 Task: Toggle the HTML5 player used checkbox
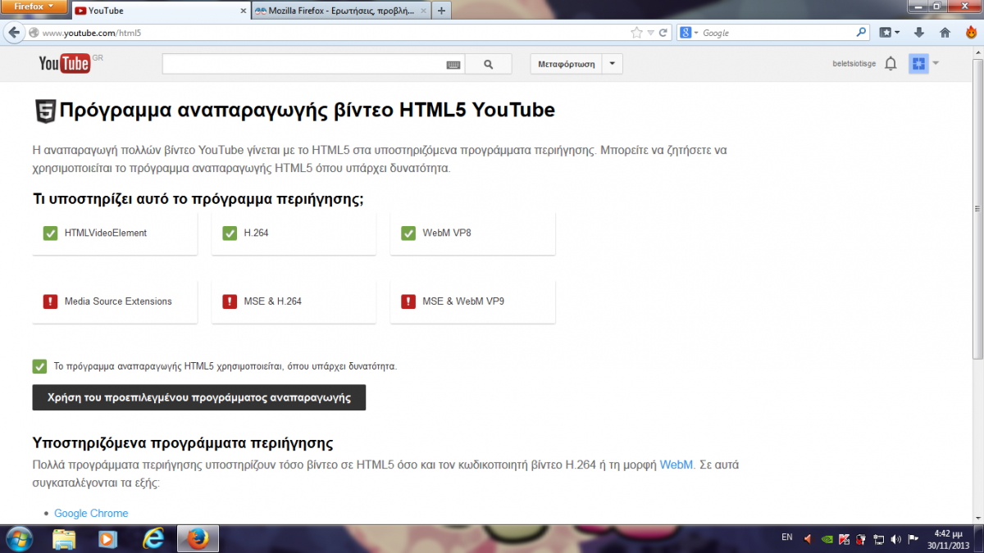[x=39, y=366]
